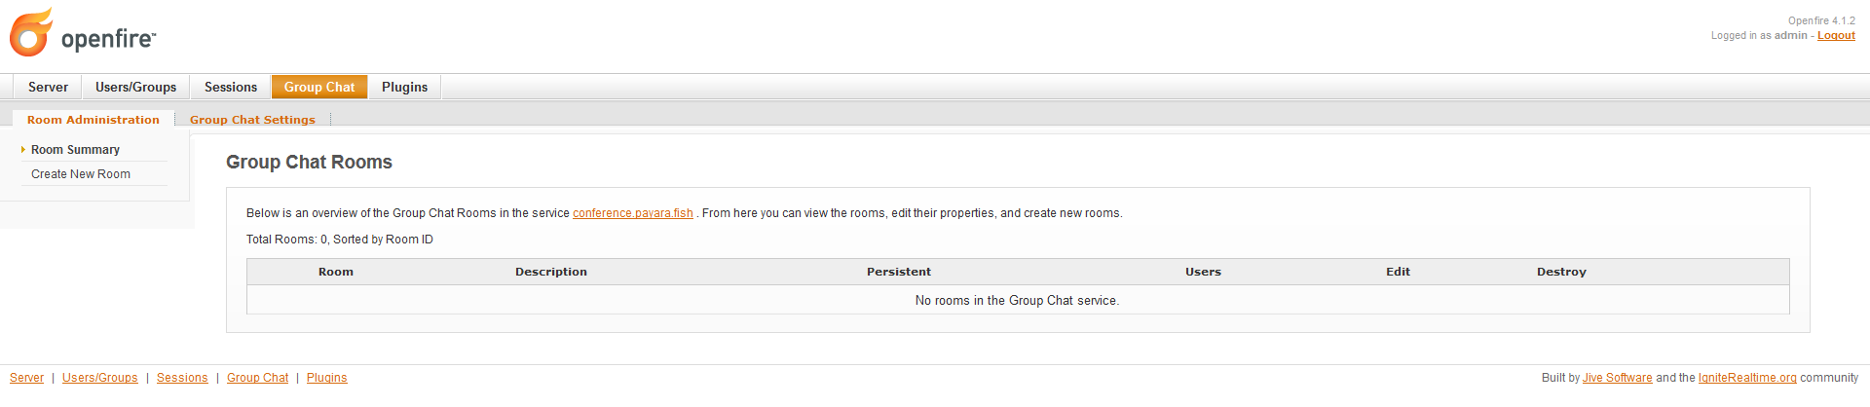The height and width of the screenshot is (407, 1870).
Task: Click the footer Sessions link
Action: pyautogui.click(x=182, y=378)
